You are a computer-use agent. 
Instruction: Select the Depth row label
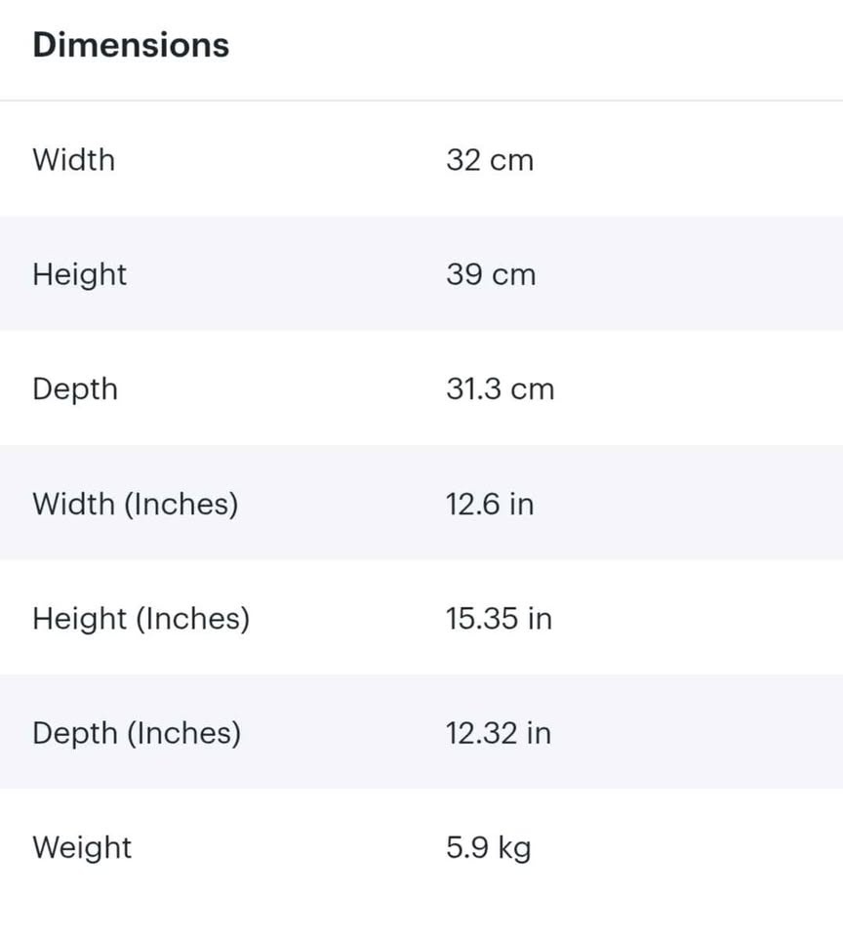[75, 388]
